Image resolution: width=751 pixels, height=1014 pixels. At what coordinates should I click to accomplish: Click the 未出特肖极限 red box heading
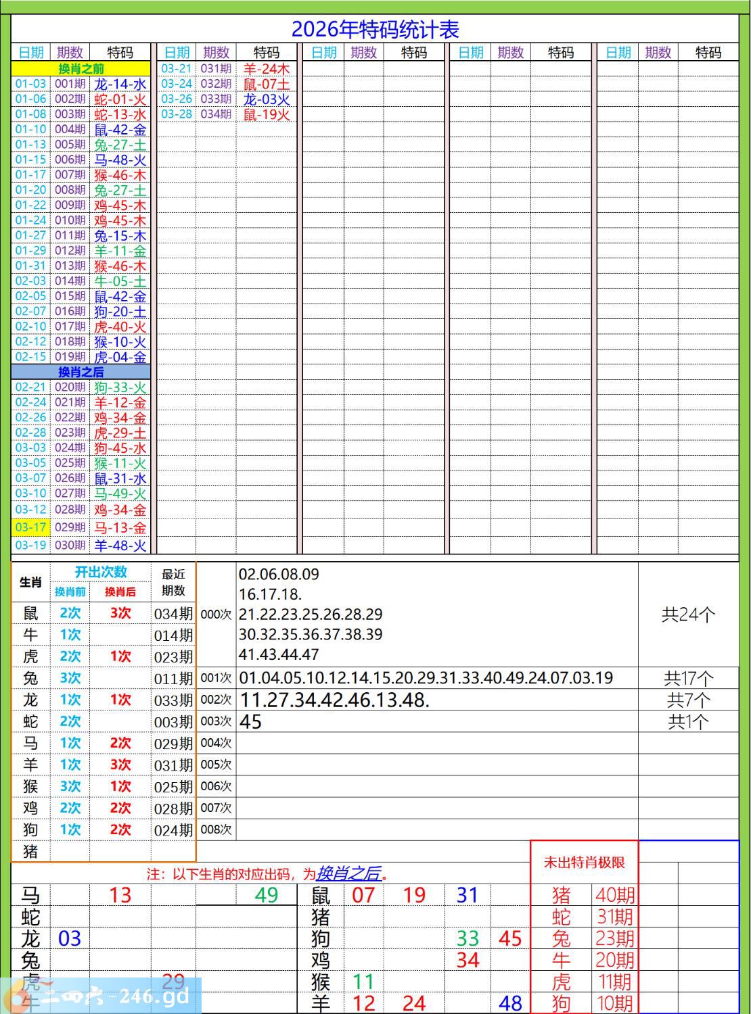584,863
